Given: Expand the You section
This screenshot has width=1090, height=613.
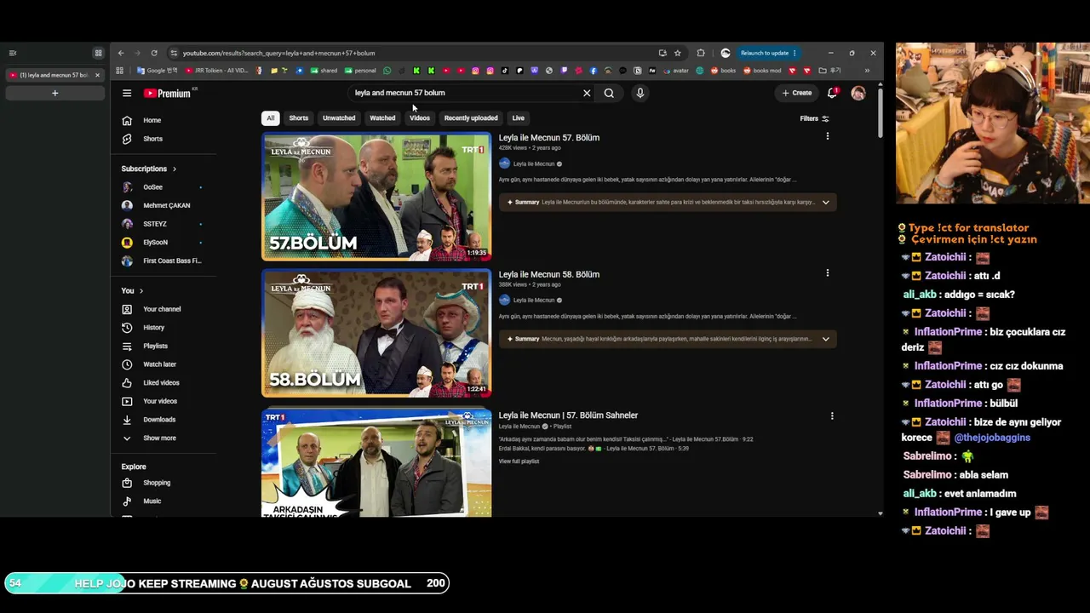Looking at the screenshot, I should (132, 291).
